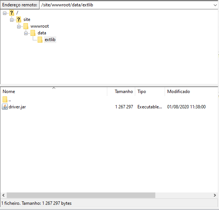Select the root / tree label
This screenshot has height=210, width=219.
17,13
